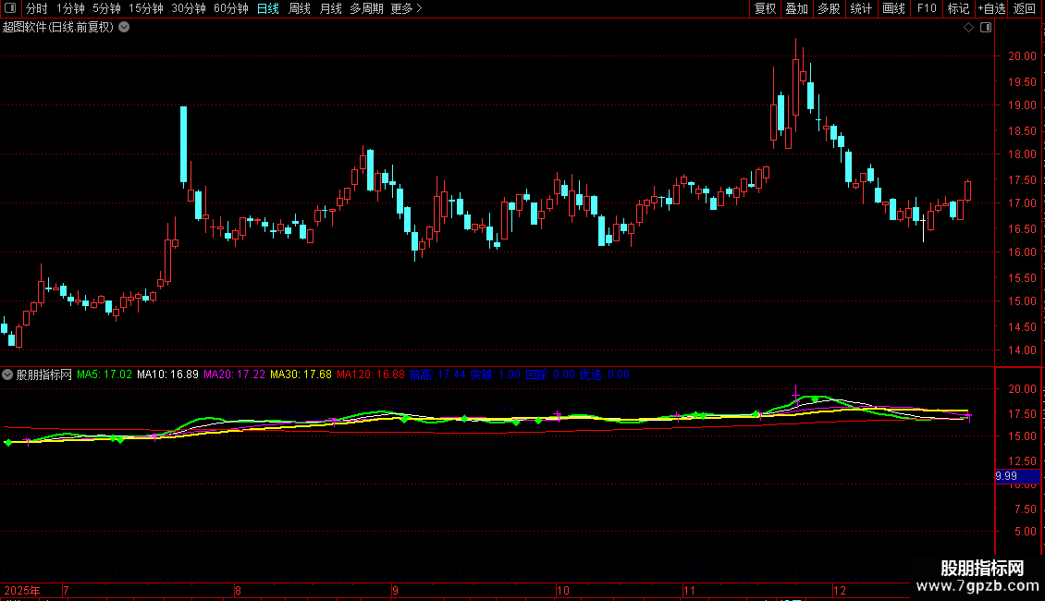Click the MA5: 17.02 label

(x=104, y=374)
